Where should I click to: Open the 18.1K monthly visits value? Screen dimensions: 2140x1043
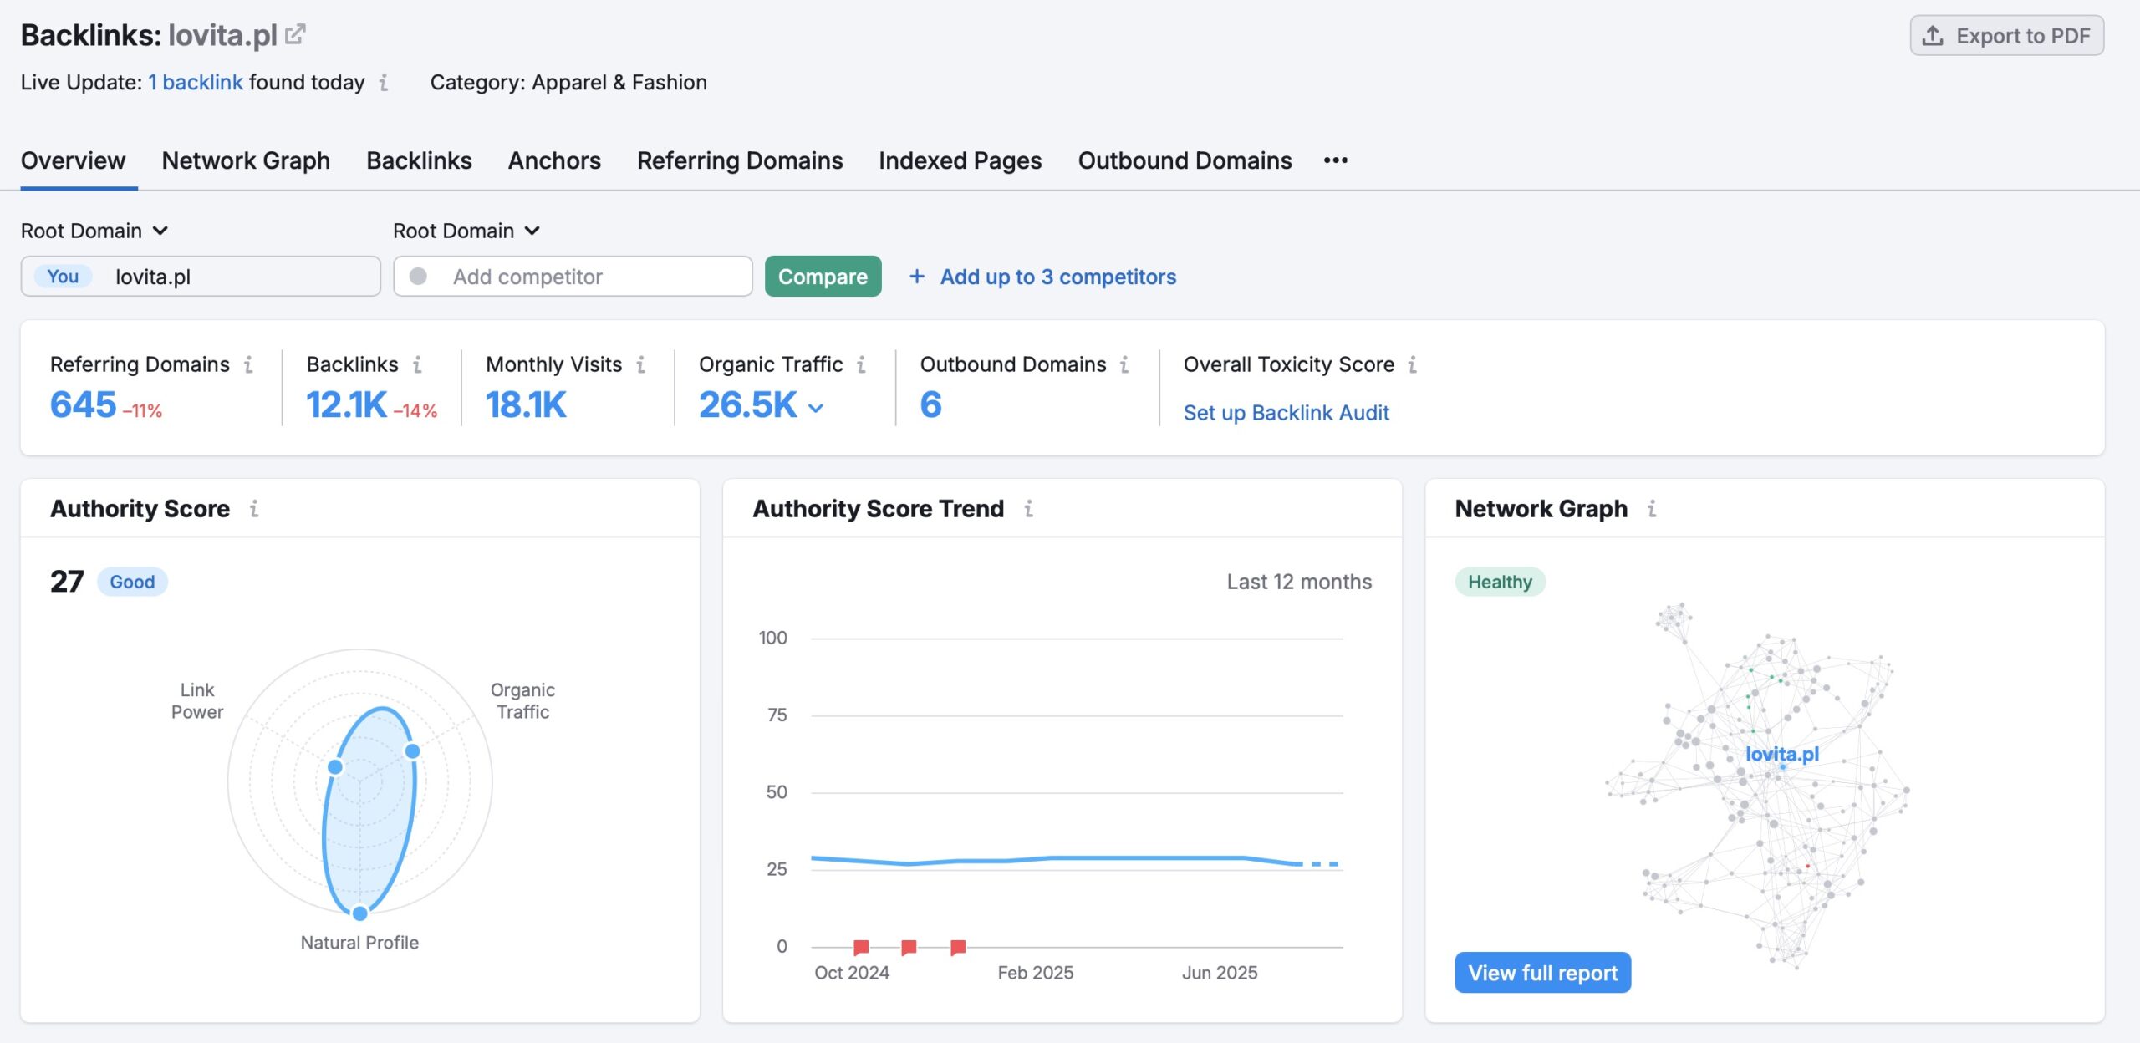[526, 404]
